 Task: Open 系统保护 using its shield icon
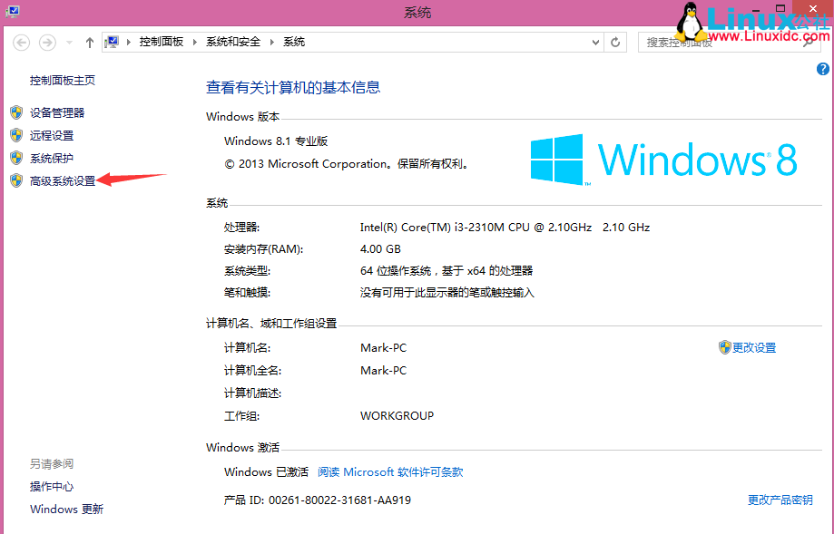click(16, 158)
